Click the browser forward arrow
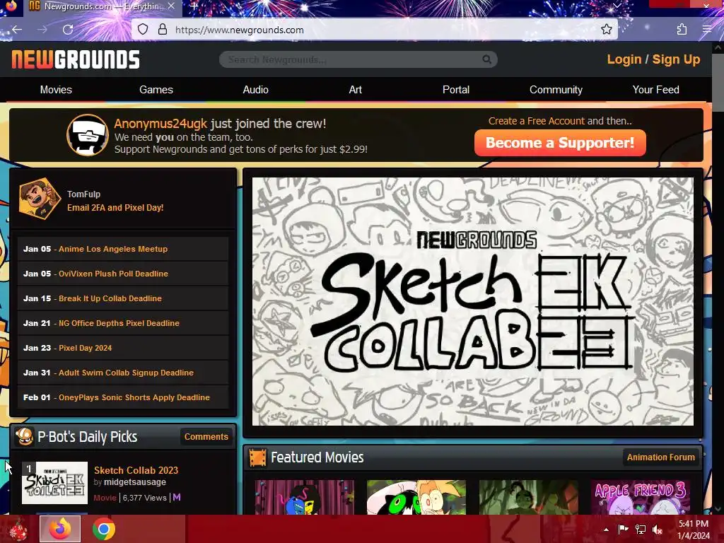Image resolution: width=724 pixels, height=543 pixels. 42,30
